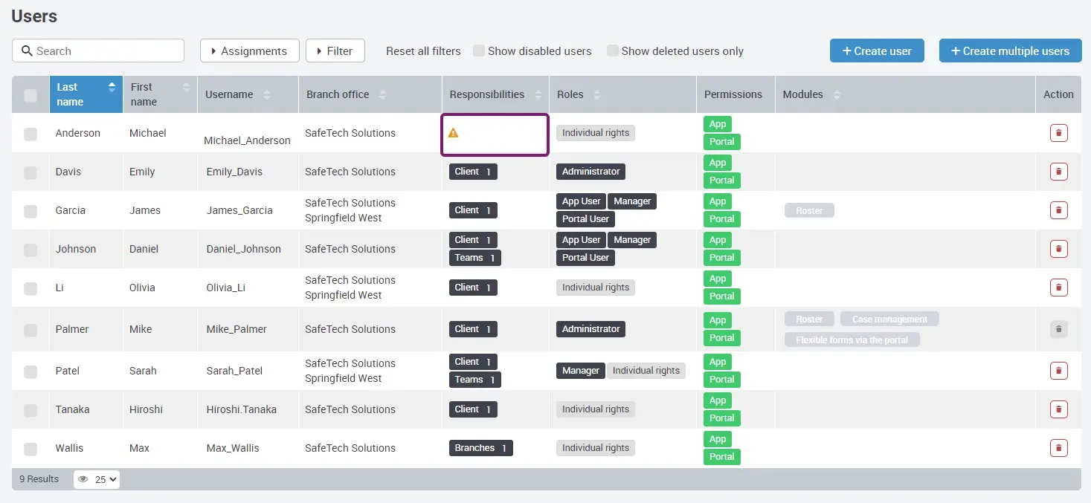Expand the Assignments panel
The width and height of the screenshot is (1091, 503).
click(x=249, y=51)
